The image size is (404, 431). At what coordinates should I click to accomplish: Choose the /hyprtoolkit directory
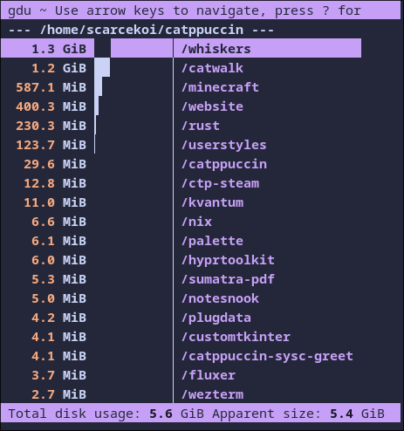[228, 260]
